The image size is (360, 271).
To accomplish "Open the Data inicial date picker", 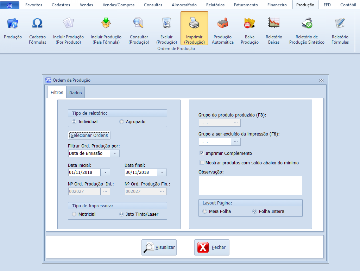I will 105,172.
